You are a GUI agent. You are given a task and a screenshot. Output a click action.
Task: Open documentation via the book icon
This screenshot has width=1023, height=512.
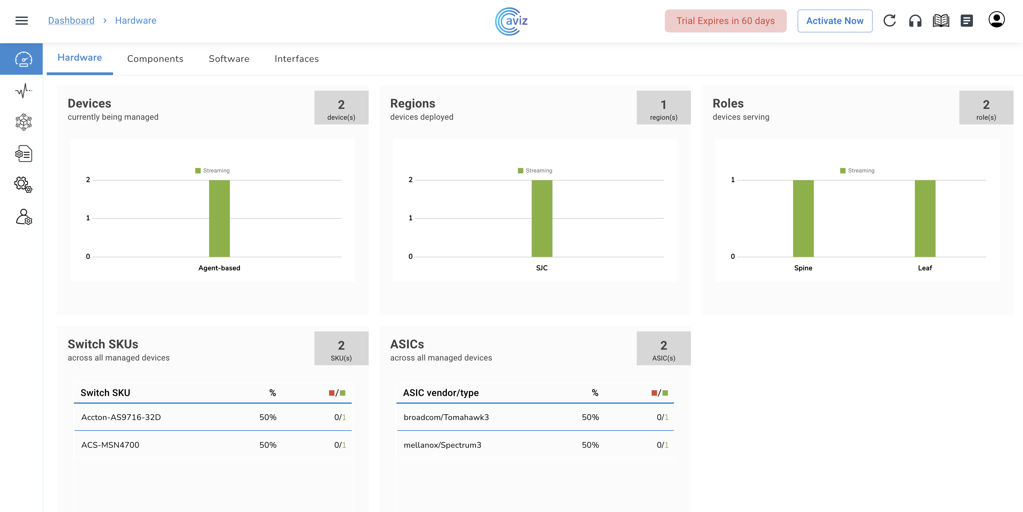click(x=941, y=21)
